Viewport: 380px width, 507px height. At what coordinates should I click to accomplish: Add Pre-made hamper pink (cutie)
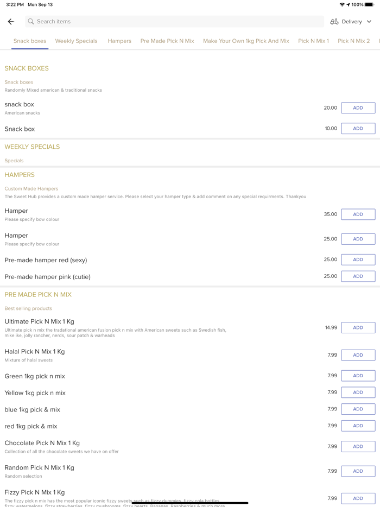point(358,276)
